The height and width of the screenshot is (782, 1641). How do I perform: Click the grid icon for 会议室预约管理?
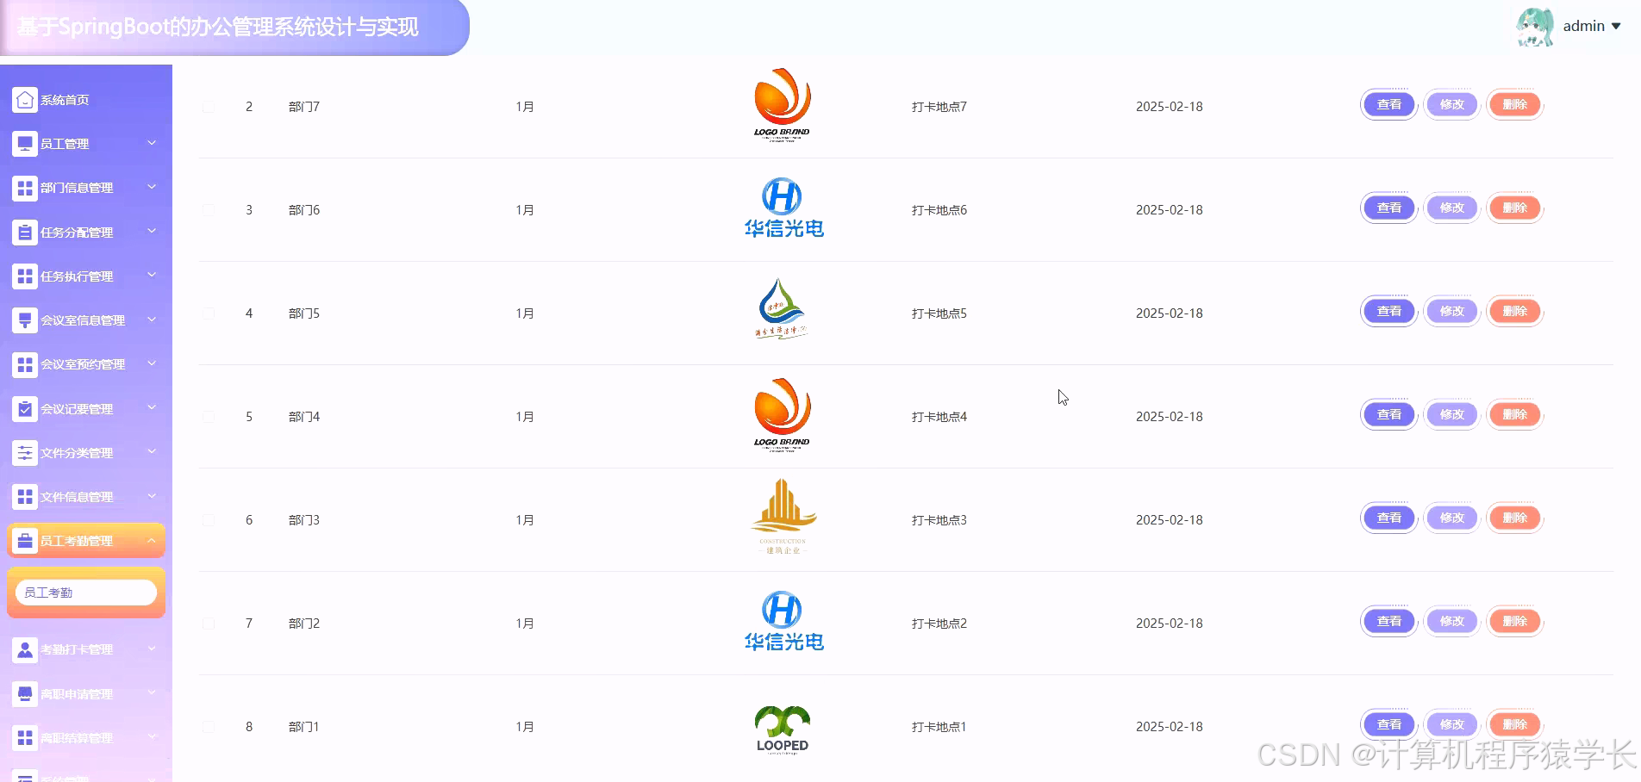(25, 364)
